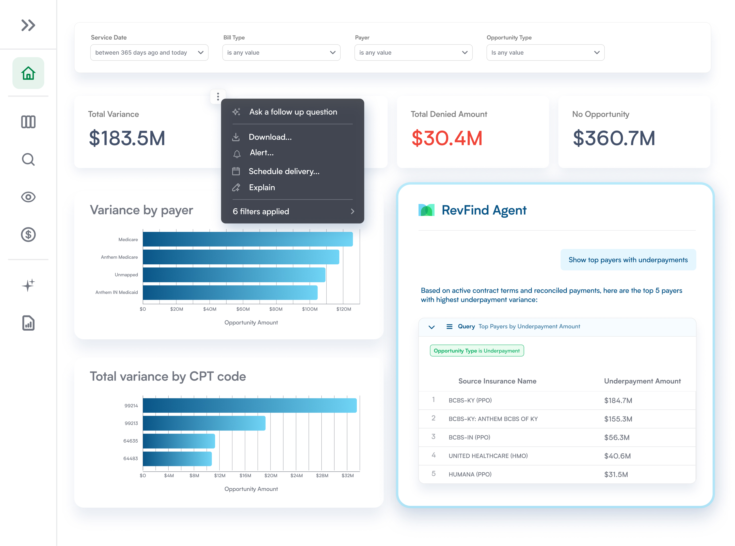The height and width of the screenshot is (546, 735).
Task: Click Opportunity Type is Underpayment filter chip
Action: click(476, 351)
